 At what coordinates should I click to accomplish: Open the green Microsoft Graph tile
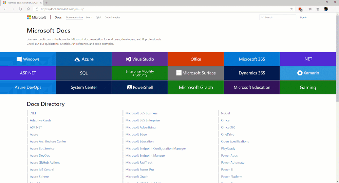196,87
